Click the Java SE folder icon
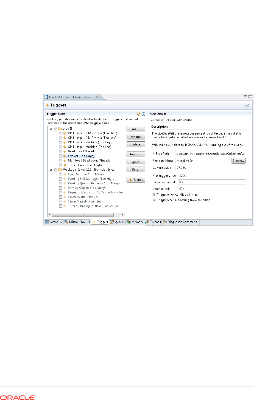Viewport: 254px width, 400px height. [x=60, y=128]
